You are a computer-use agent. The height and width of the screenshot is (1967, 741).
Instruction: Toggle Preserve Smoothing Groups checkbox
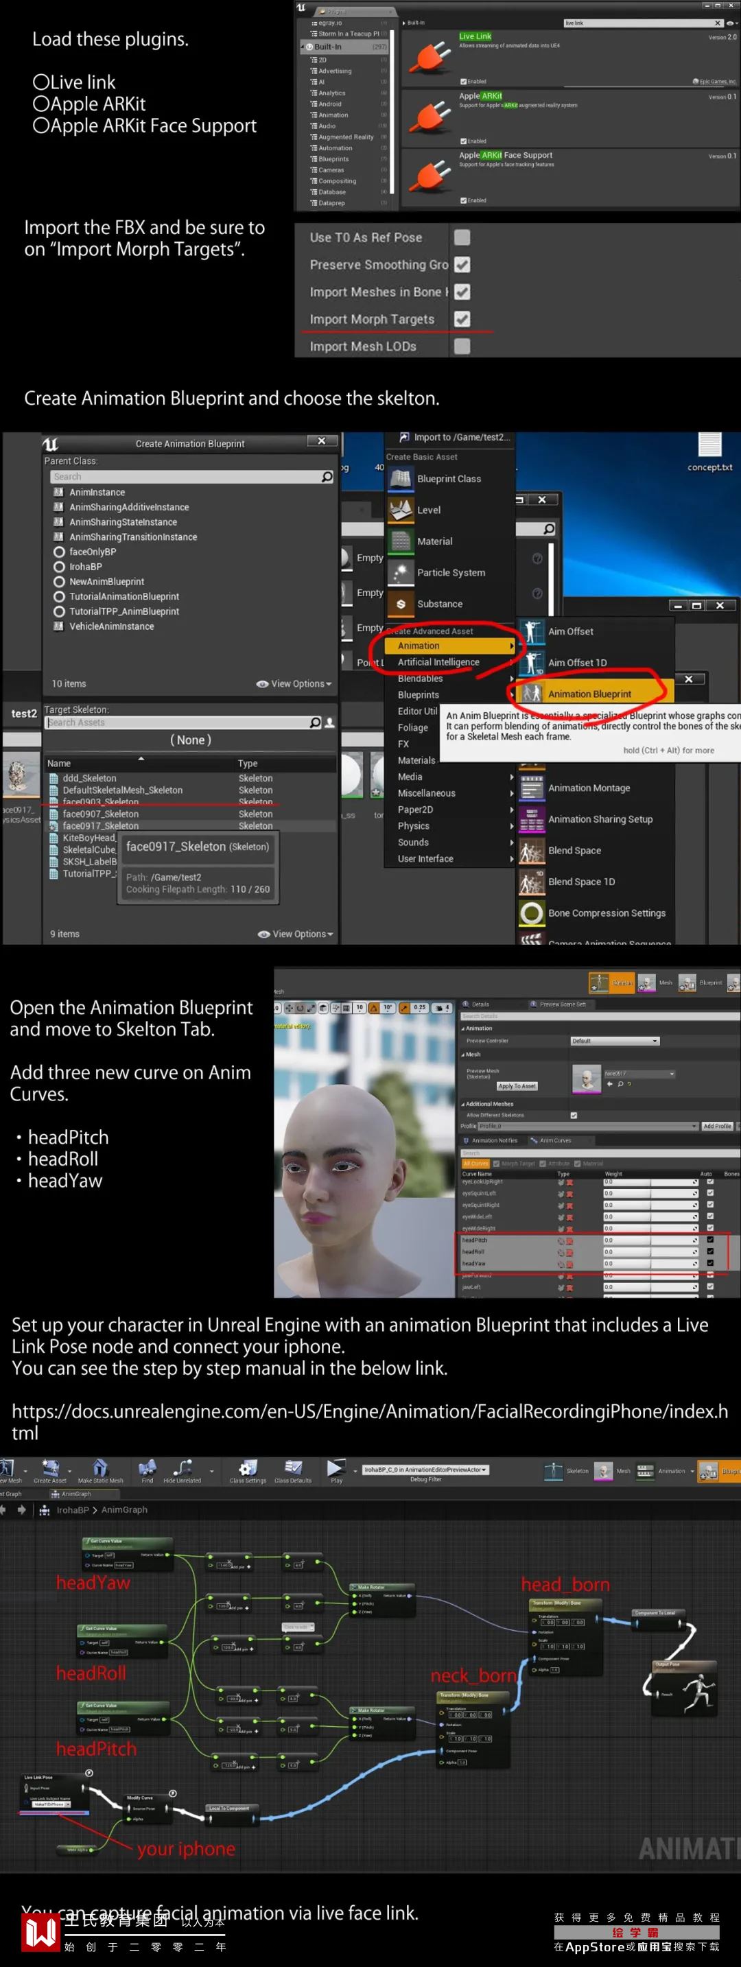(x=462, y=265)
